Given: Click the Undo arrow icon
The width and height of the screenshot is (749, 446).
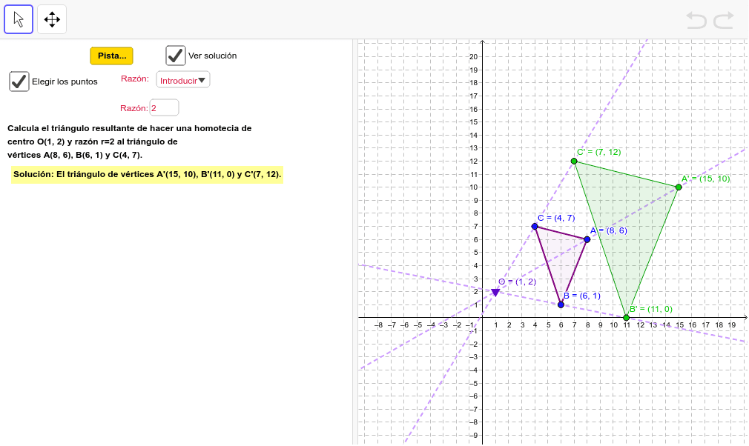Looking at the screenshot, I should click(696, 21).
